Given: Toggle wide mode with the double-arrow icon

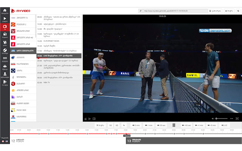Looking at the screenshot, I should coord(231,119).
